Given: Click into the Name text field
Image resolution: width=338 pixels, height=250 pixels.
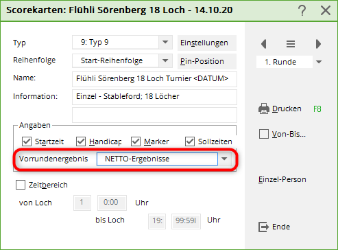Looking at the screenshot, I should [154, 79].
